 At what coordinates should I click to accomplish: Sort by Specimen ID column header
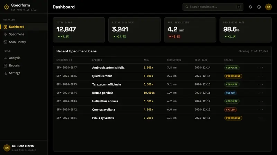point(64,60)
